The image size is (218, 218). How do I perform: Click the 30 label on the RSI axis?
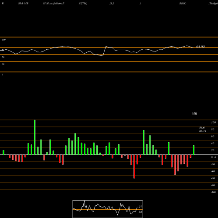[x=3, y=64]
